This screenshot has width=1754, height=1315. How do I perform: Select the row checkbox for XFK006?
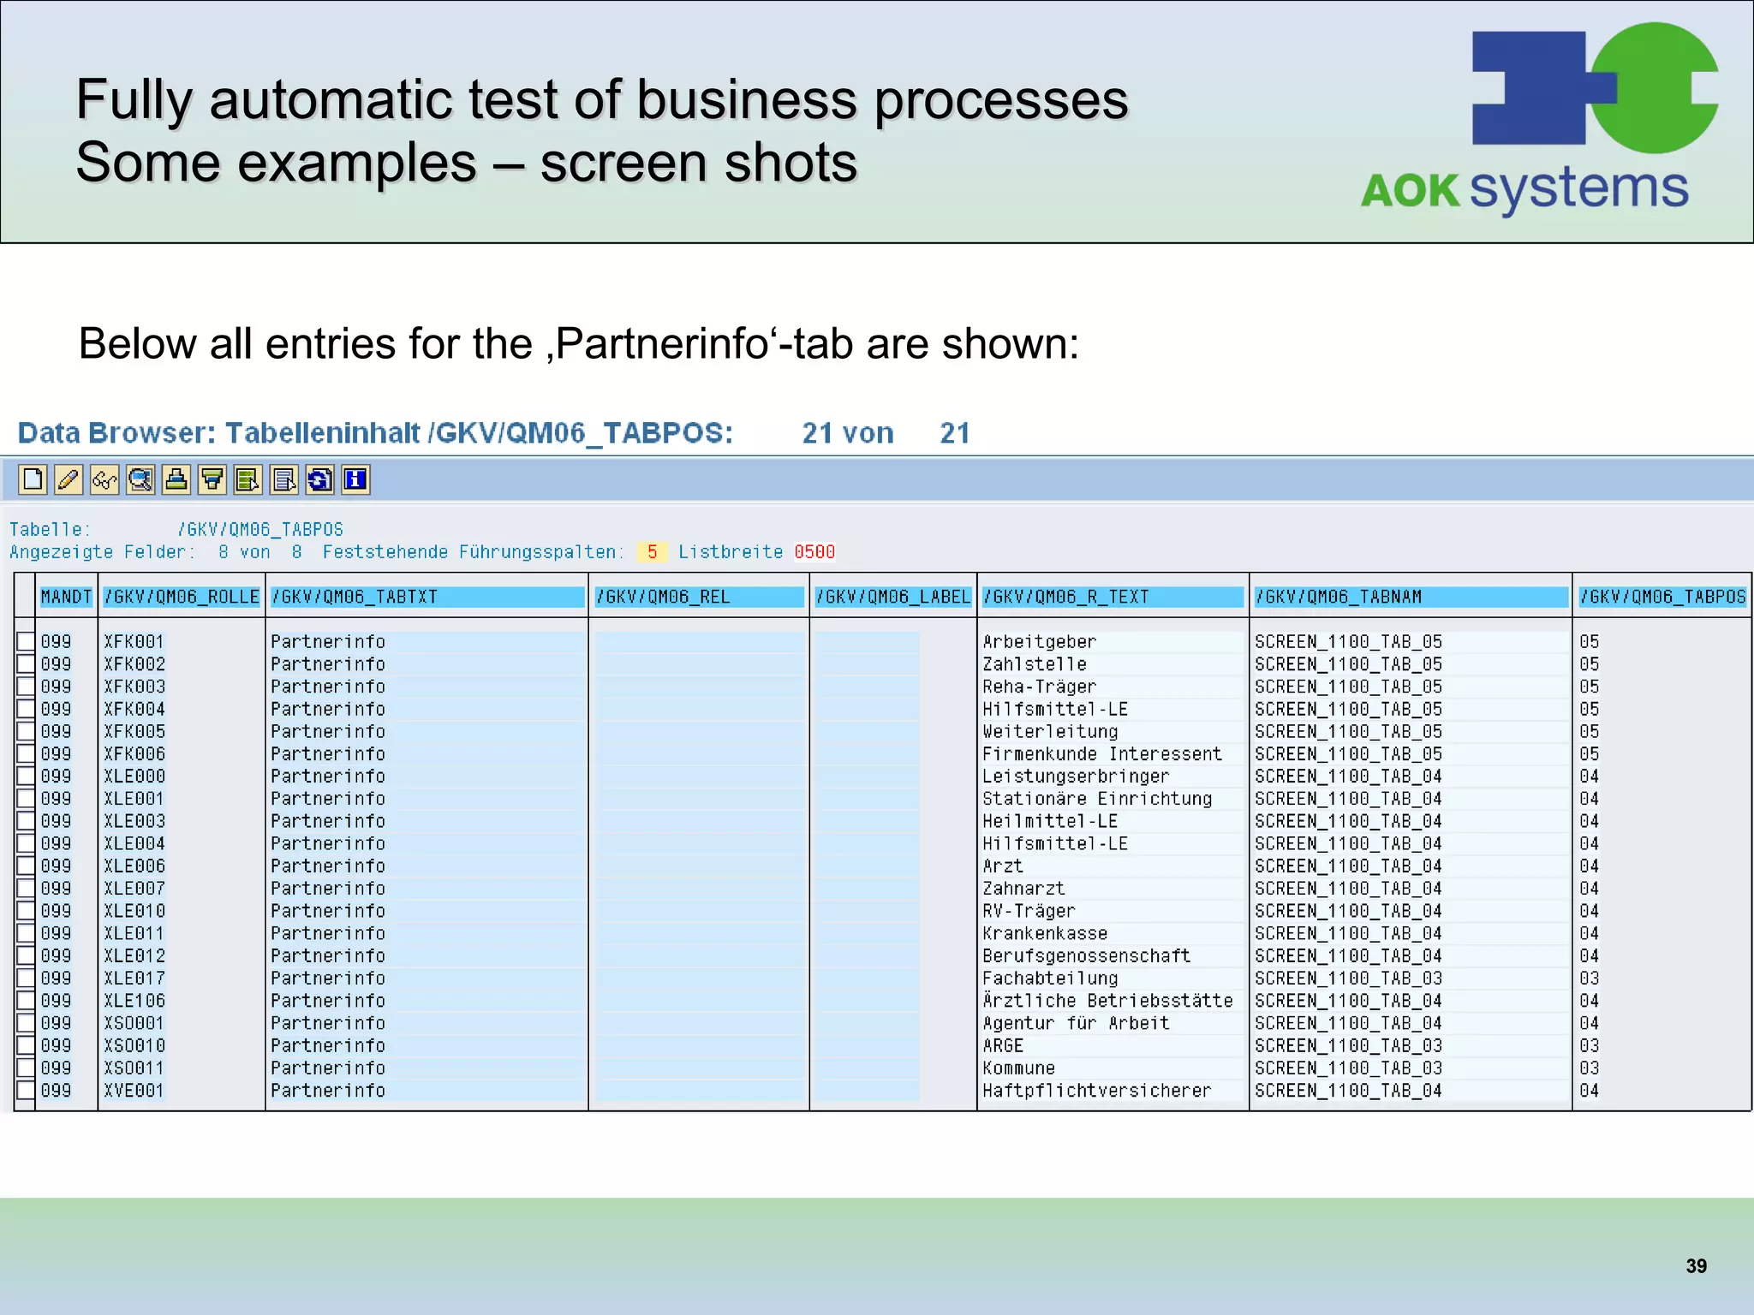[26, 753]
